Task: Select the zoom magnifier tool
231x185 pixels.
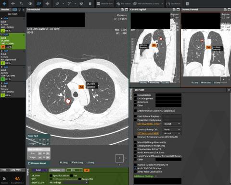Action: pyautogui.click(x=21, y=3)
